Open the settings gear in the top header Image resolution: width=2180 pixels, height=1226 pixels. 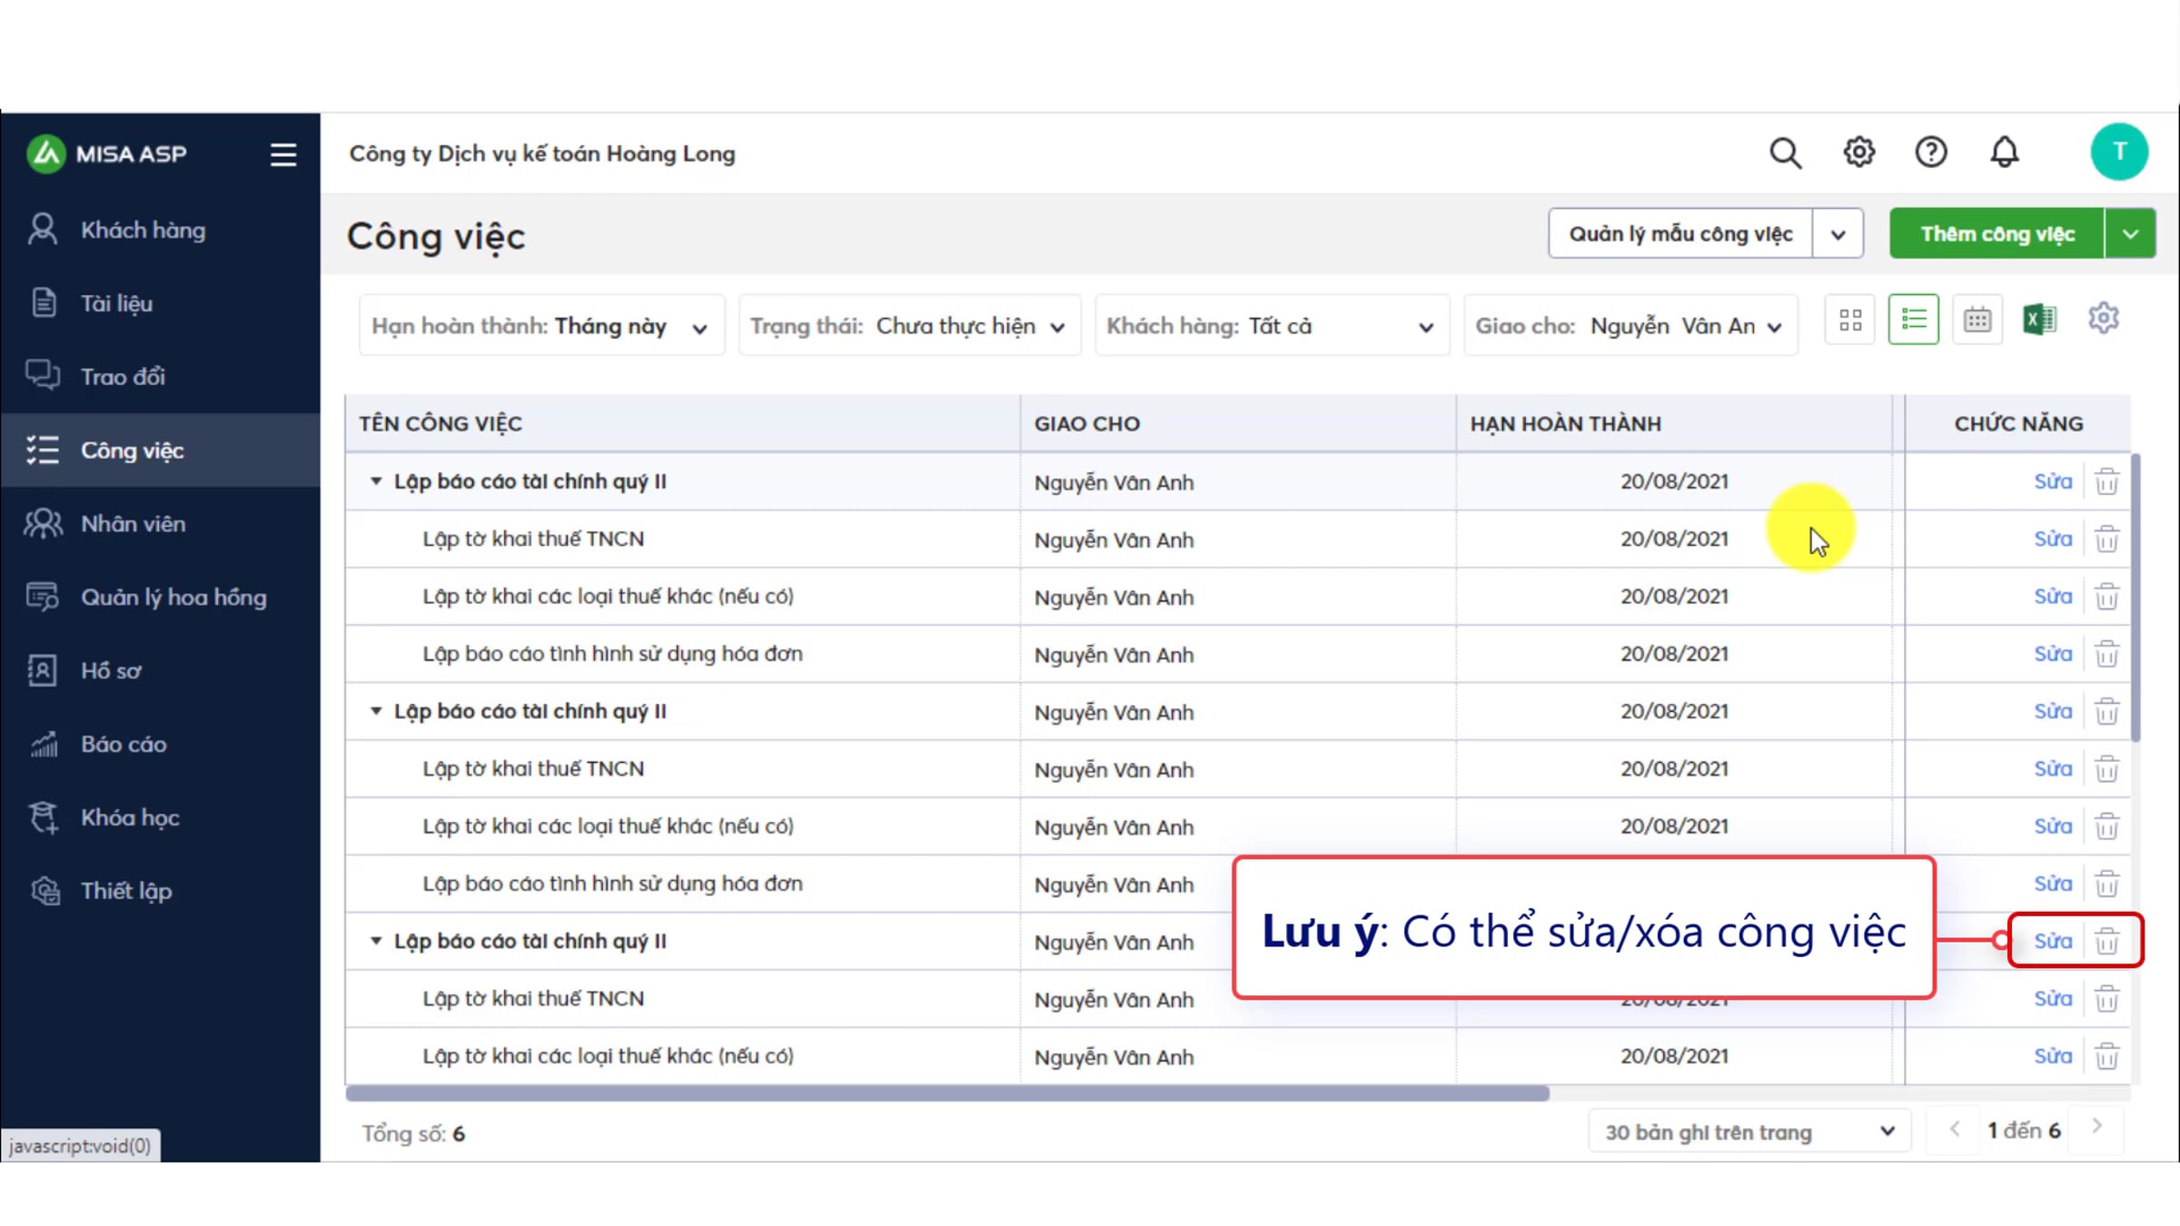point(1858,152)
